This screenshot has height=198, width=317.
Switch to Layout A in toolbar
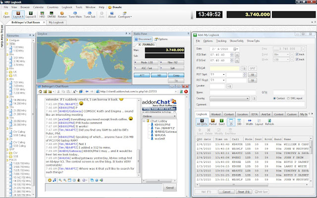(x=18, y=15)
